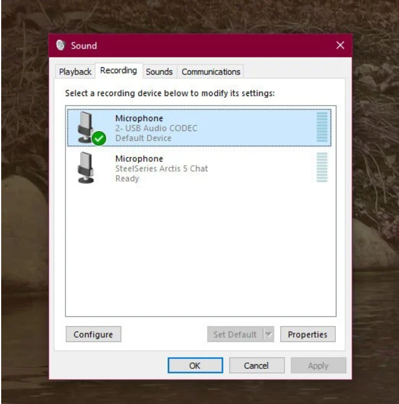Click the Apply button
The image size is (399, 404).
(318, 365)
